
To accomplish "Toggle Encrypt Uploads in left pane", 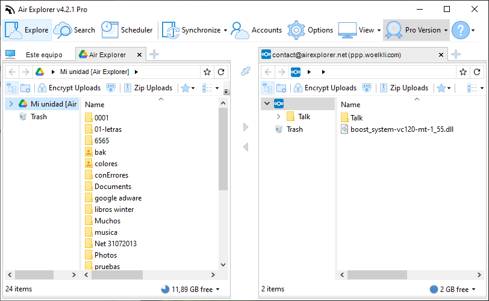I will pyautogui.click(x=69, y=88).
